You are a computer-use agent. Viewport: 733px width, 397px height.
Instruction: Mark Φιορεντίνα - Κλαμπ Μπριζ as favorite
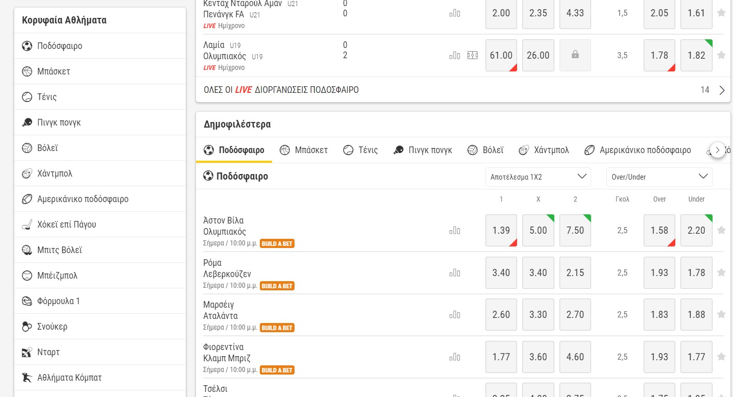point(722,357)
